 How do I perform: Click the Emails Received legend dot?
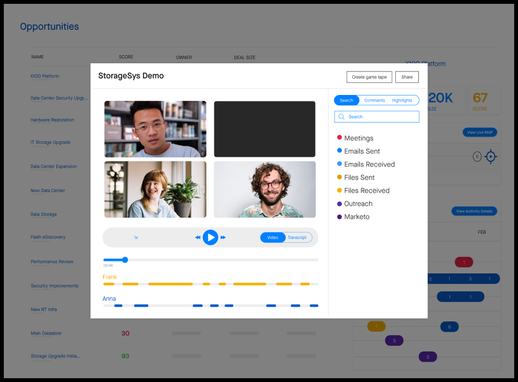(339, 164)
